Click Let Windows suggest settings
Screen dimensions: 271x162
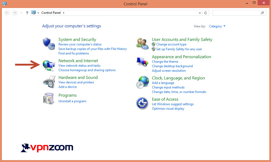(x=173, y=104)
